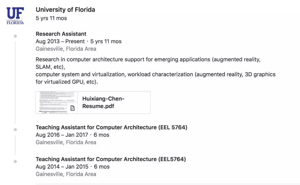Image resolution: width=300 pixels, height=185 pixels.
Task: Click the Aug 2013 – Present date range
Action: 60,41
